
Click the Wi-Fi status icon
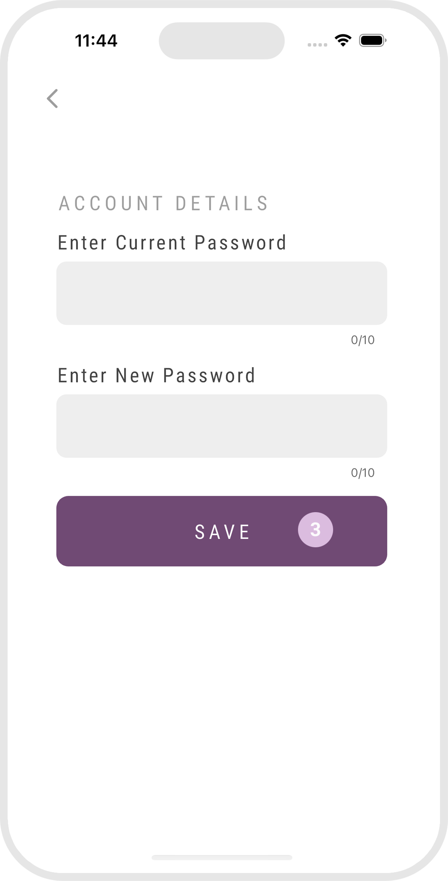pyautogui.click(x=343, y=40)
